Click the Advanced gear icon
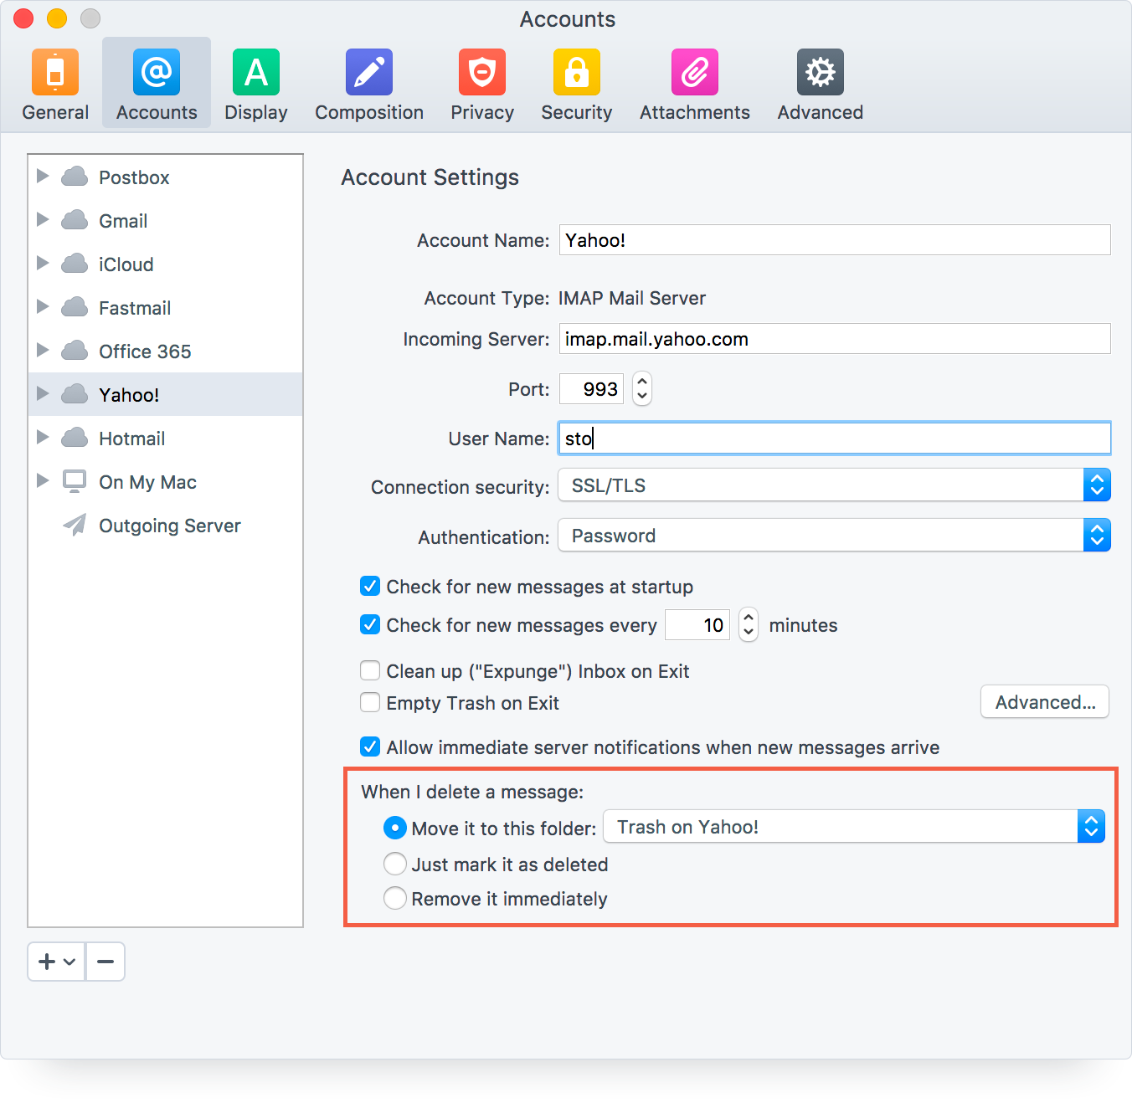 (819, 72)
